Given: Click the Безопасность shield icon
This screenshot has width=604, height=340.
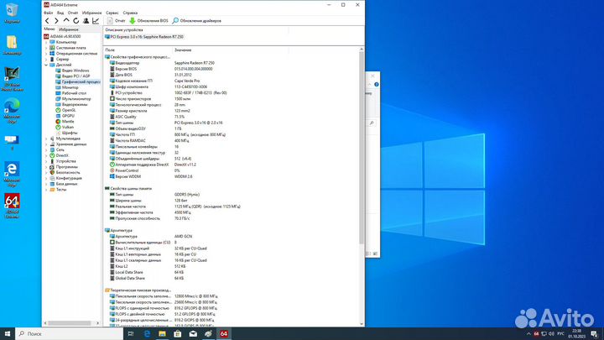Looking at the screenshot, I should pos(52,173).
